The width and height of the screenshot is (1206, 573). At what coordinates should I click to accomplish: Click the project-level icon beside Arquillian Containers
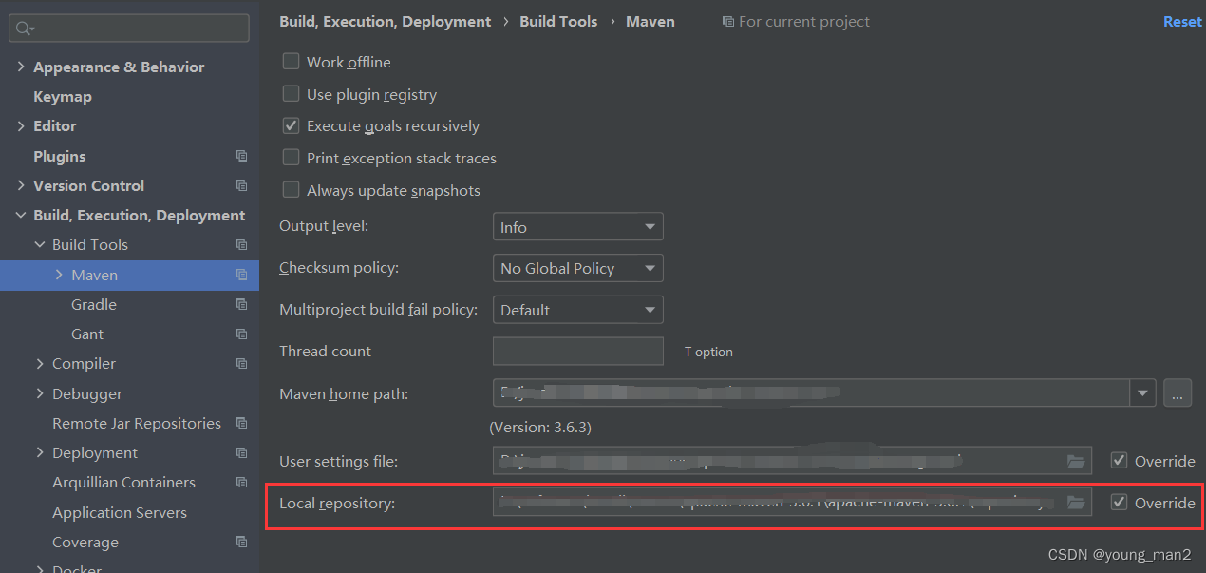[x=241, y=482]
